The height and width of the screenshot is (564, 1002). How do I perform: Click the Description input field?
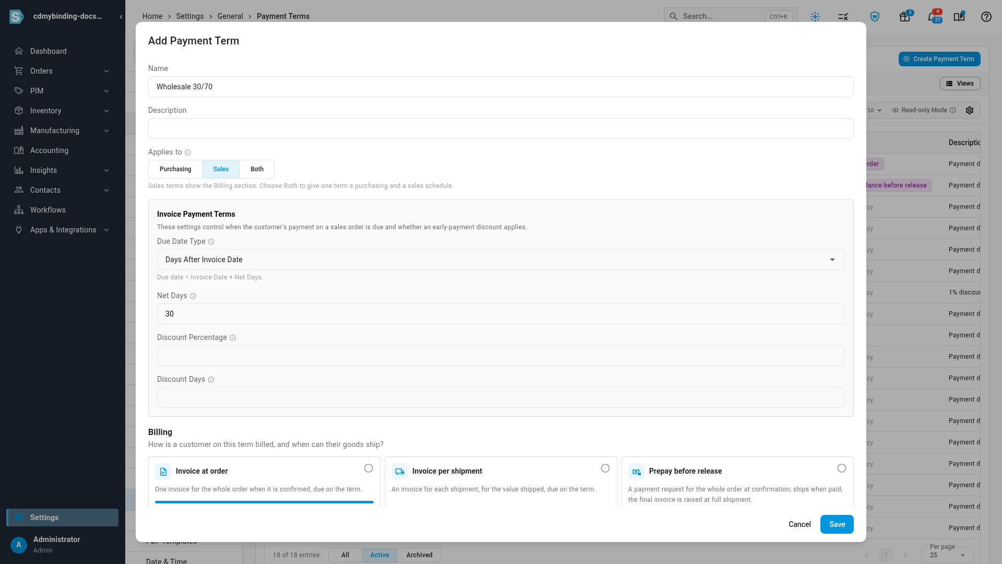coord(500,128)
